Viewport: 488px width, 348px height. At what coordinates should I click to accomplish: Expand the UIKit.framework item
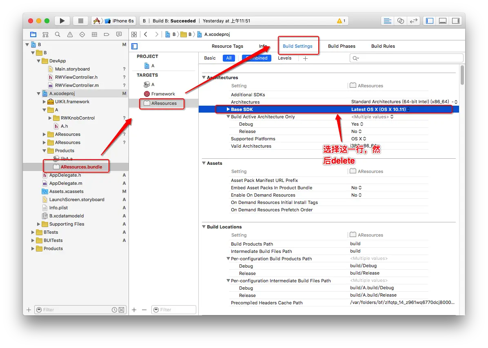44,102
